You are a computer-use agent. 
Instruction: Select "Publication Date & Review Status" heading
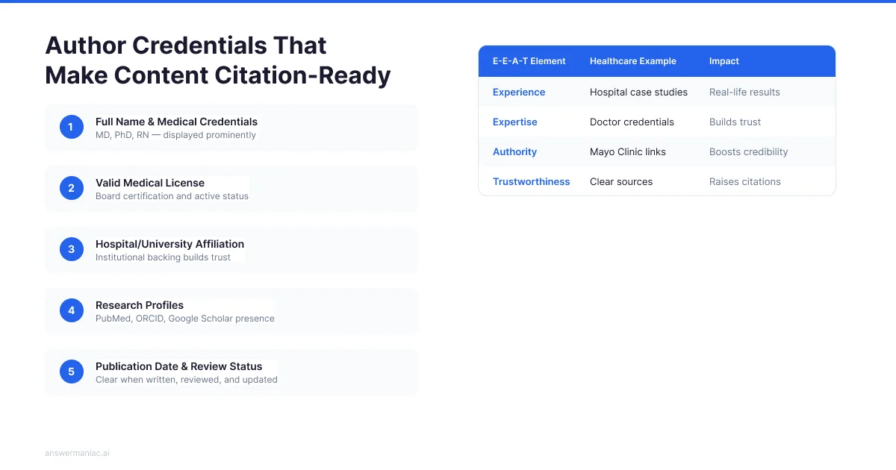179,366
